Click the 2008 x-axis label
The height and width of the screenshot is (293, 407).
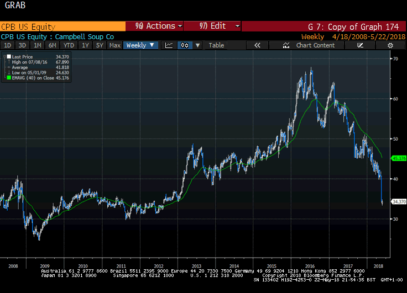(13, 266)
